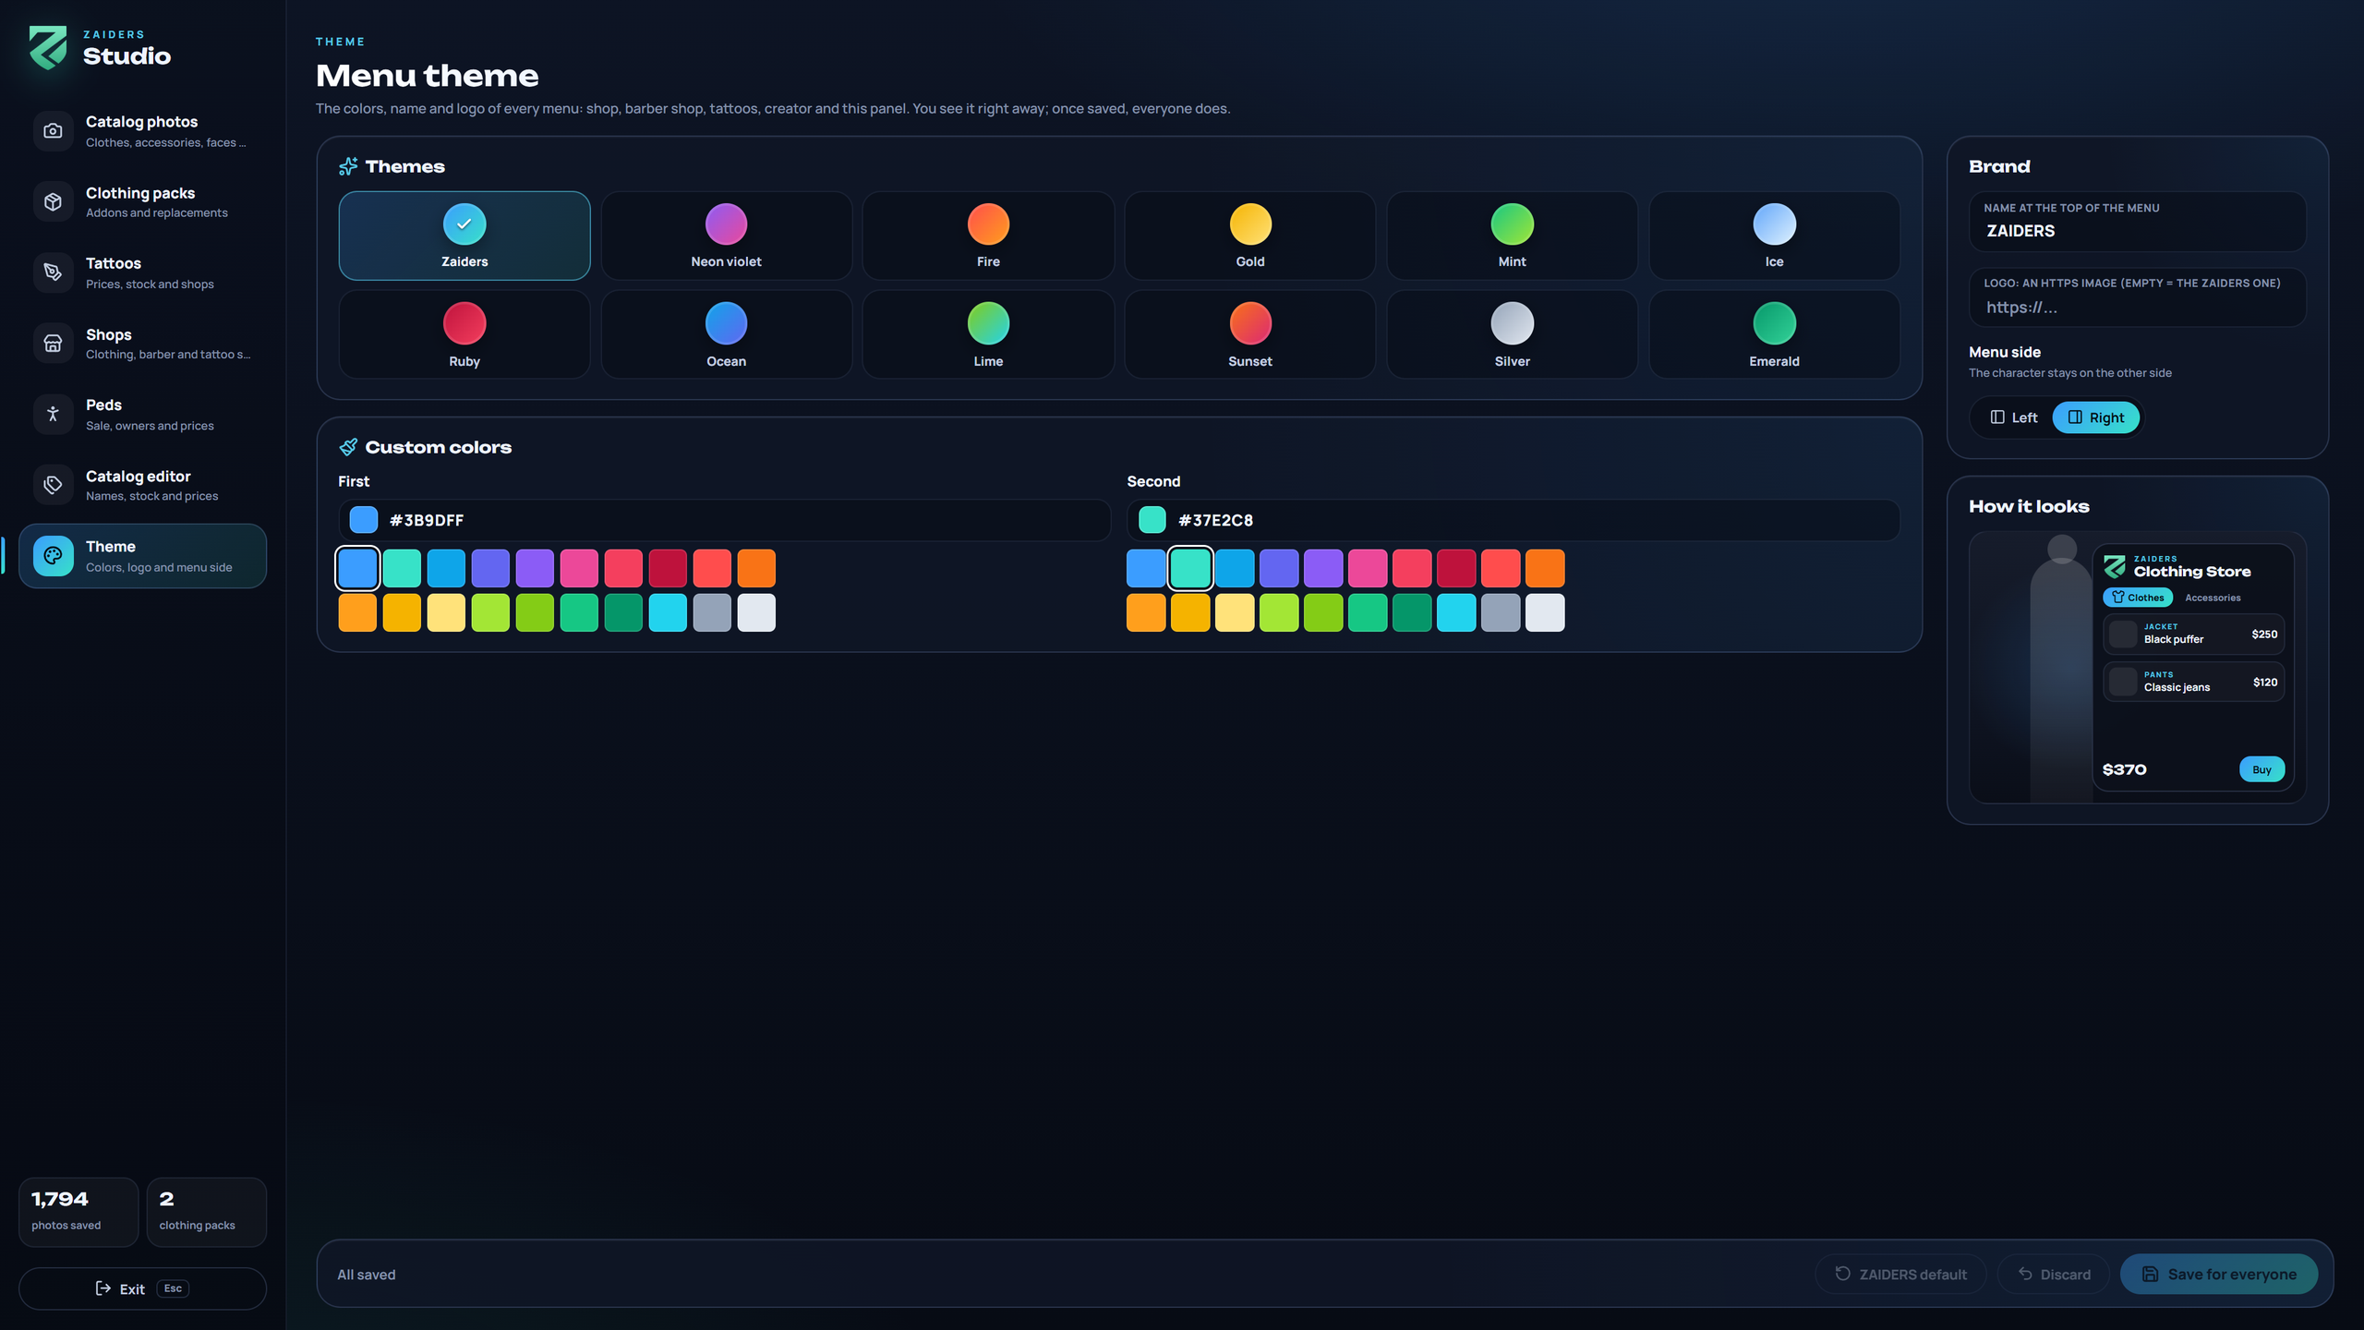
Task: Choose the Emerald theme card
Action: tap(1774, 334)
